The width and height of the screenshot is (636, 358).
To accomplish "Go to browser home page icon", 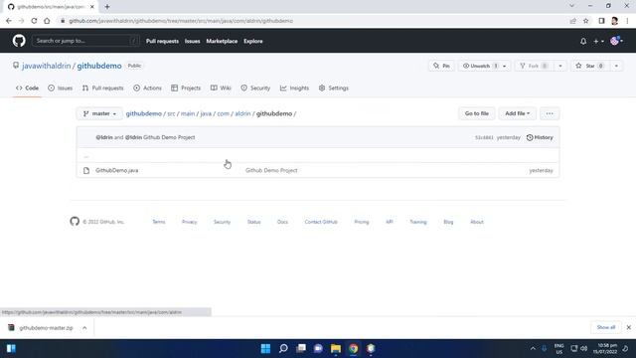I will [x=47, y=21].
